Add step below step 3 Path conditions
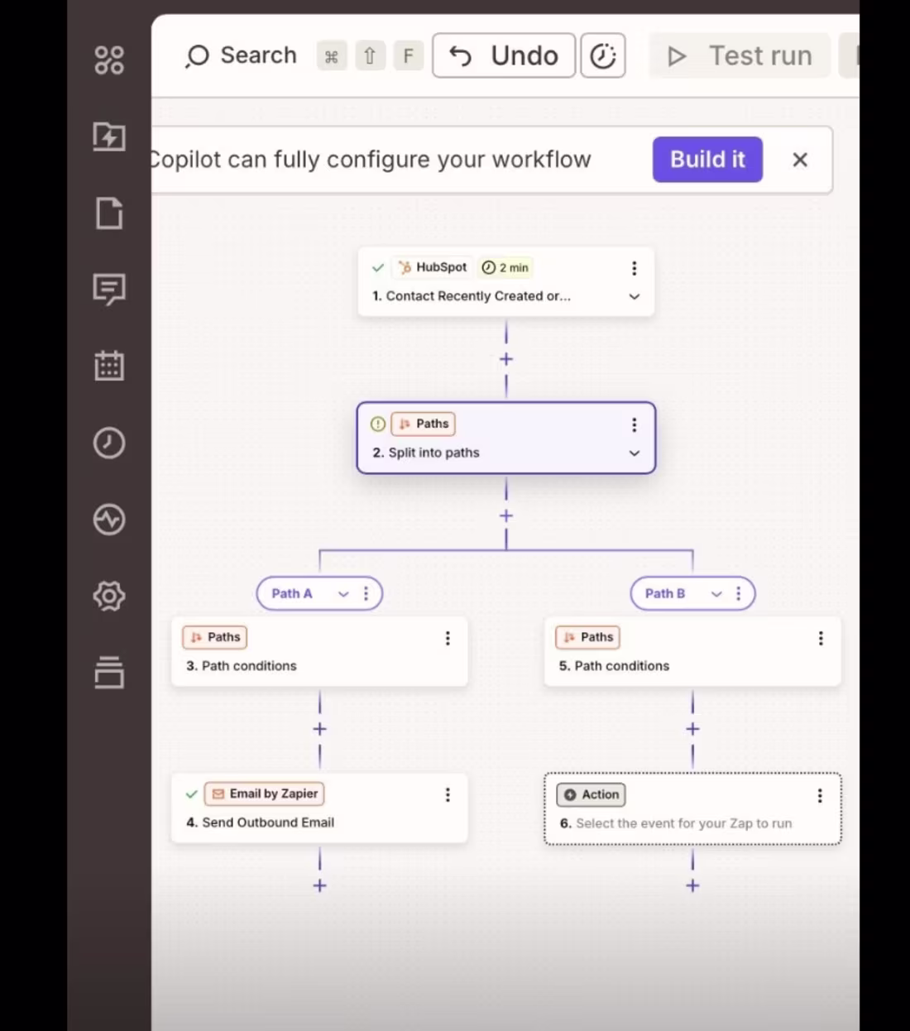The image size is (910, 1031). [320, 729]
